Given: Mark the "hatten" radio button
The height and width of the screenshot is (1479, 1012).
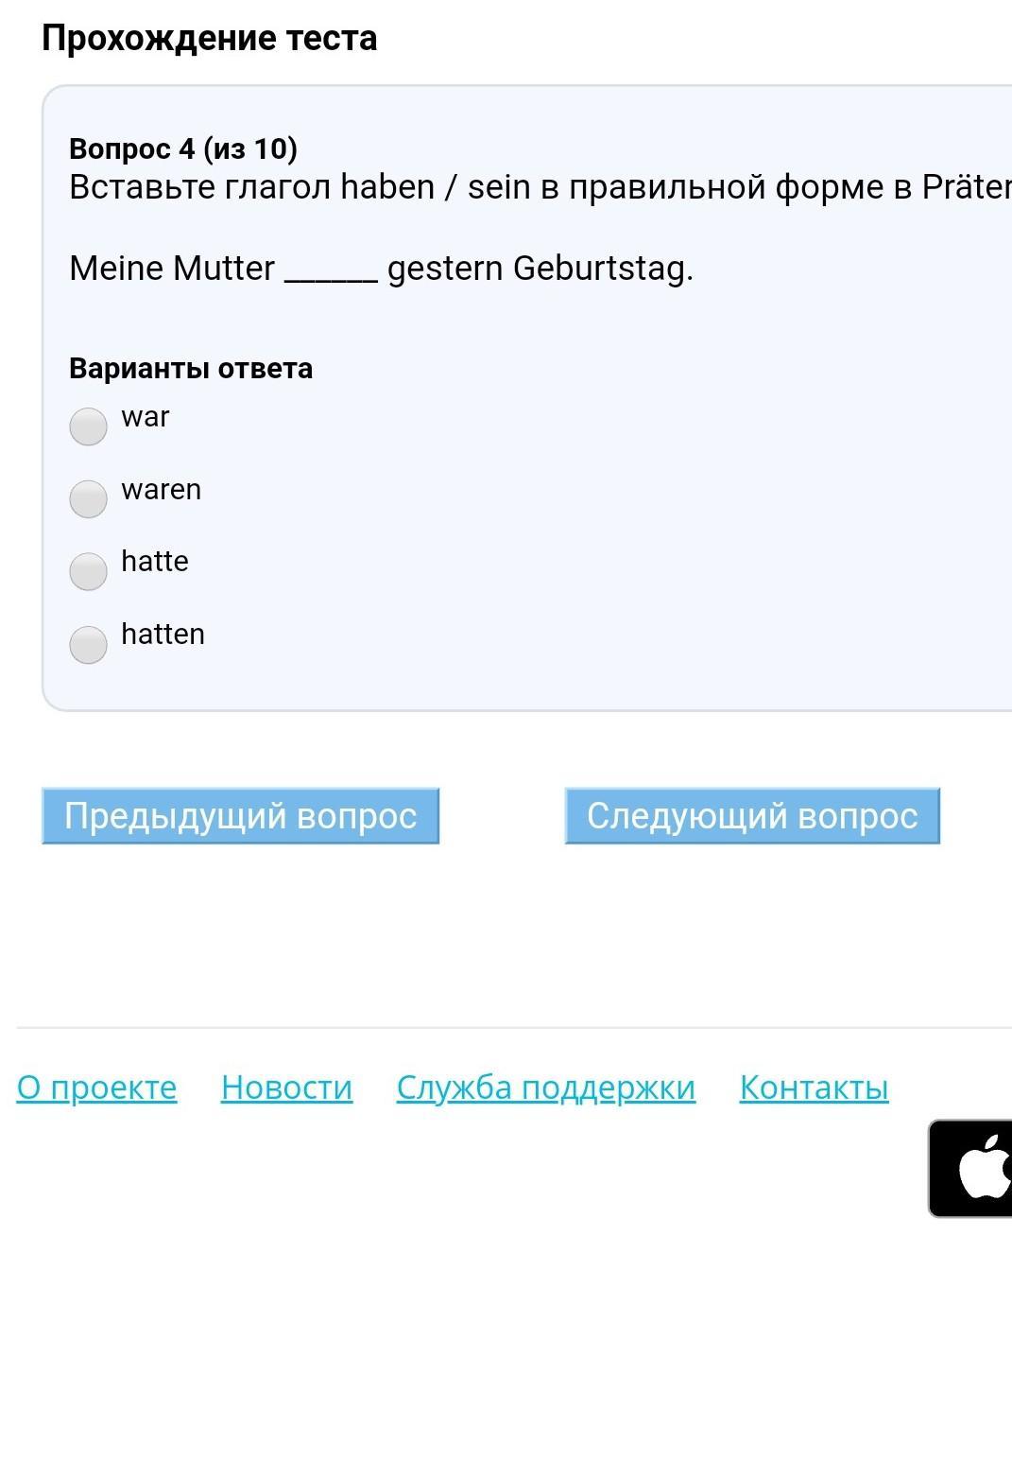Looking at the screenshot, I should point(88,644).
